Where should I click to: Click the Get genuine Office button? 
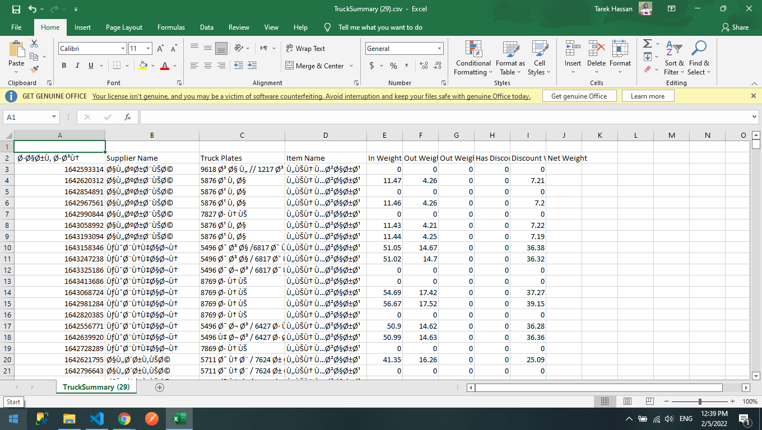click(579, 96)
